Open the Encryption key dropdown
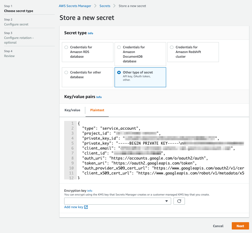Image resolution: width=252 pixels, height=233 pixels. 118,201
